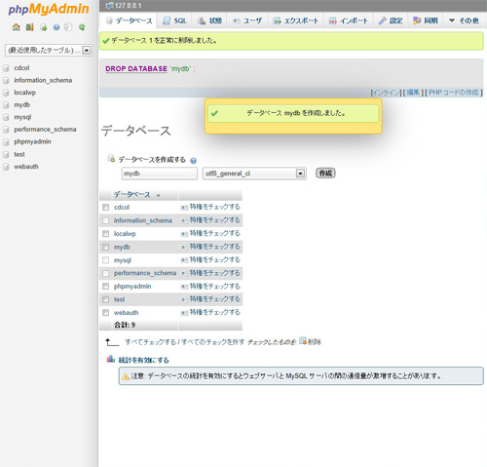Click 統計を有効にする enable statistics link
Viewport: 487px width, 467px height.
pyautogui.click(x=143, y=360)
